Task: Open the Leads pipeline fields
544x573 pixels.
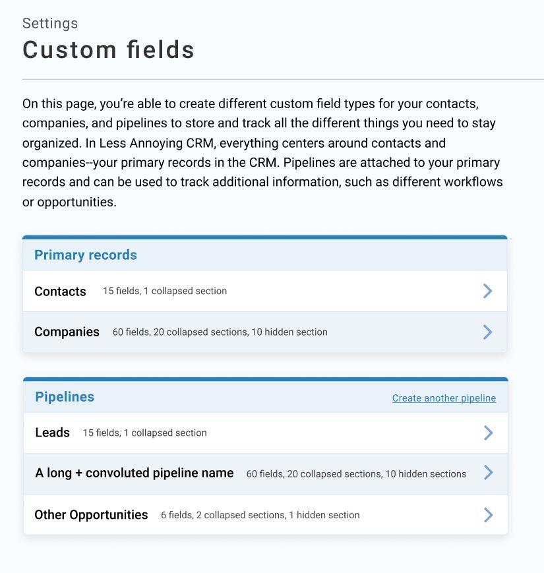Action: point(53,433)
